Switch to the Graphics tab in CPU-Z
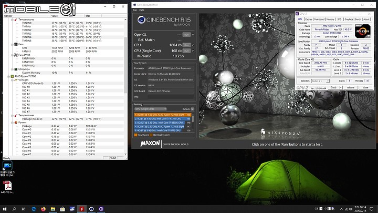This screenshot has width=378, height=213. 349,19
